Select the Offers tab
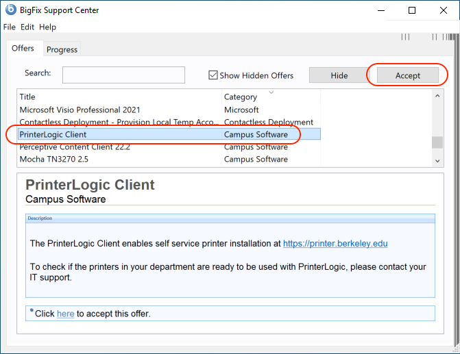460x354 pixels. (x=23, y=49)
